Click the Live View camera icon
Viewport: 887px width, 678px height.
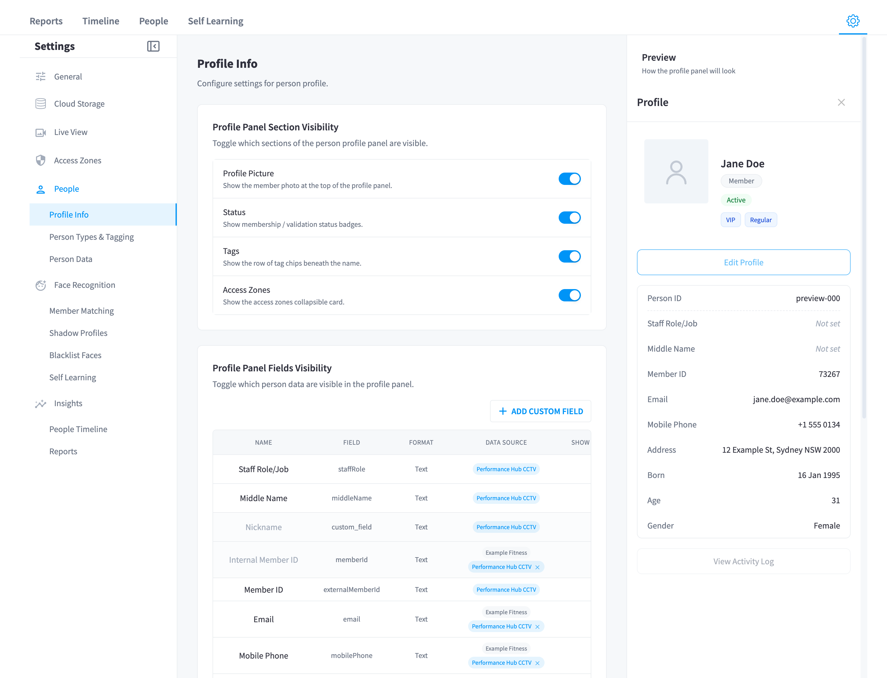41,133
